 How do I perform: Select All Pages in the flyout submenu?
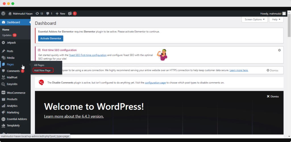coord(39,65)
